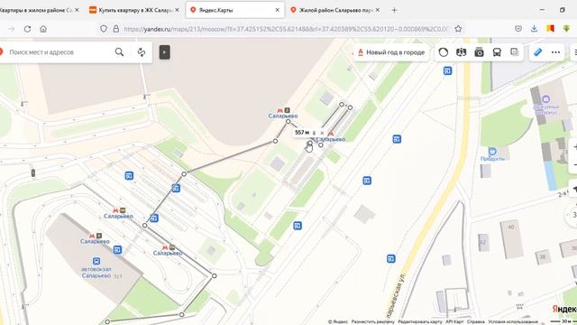Viewport: 577px width, 325px height.
Task: Close the Яндекс.Карты tab
Action: coord(277,10)
